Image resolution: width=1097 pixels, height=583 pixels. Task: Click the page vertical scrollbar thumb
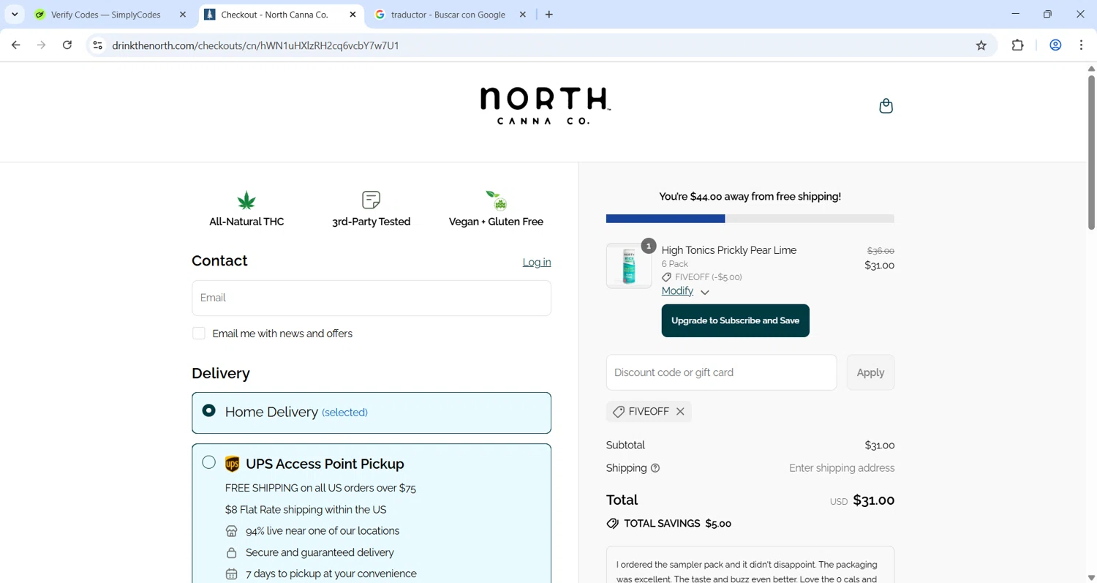pyautogui.click(x=1091, y=151)
